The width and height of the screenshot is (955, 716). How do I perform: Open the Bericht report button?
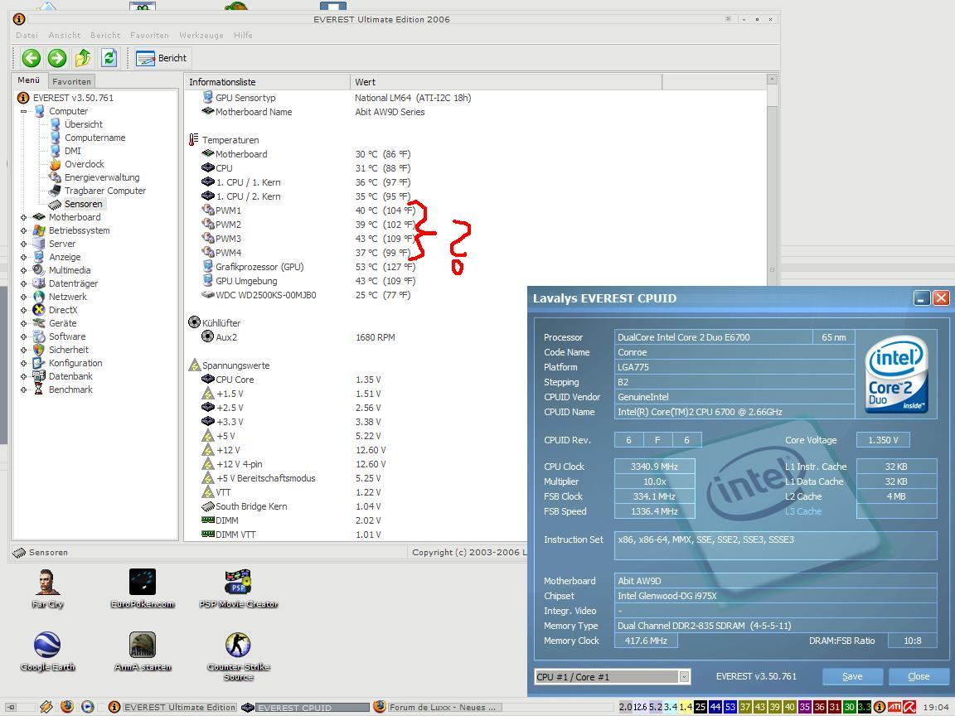pyautogui.click(x=162, y=58)
